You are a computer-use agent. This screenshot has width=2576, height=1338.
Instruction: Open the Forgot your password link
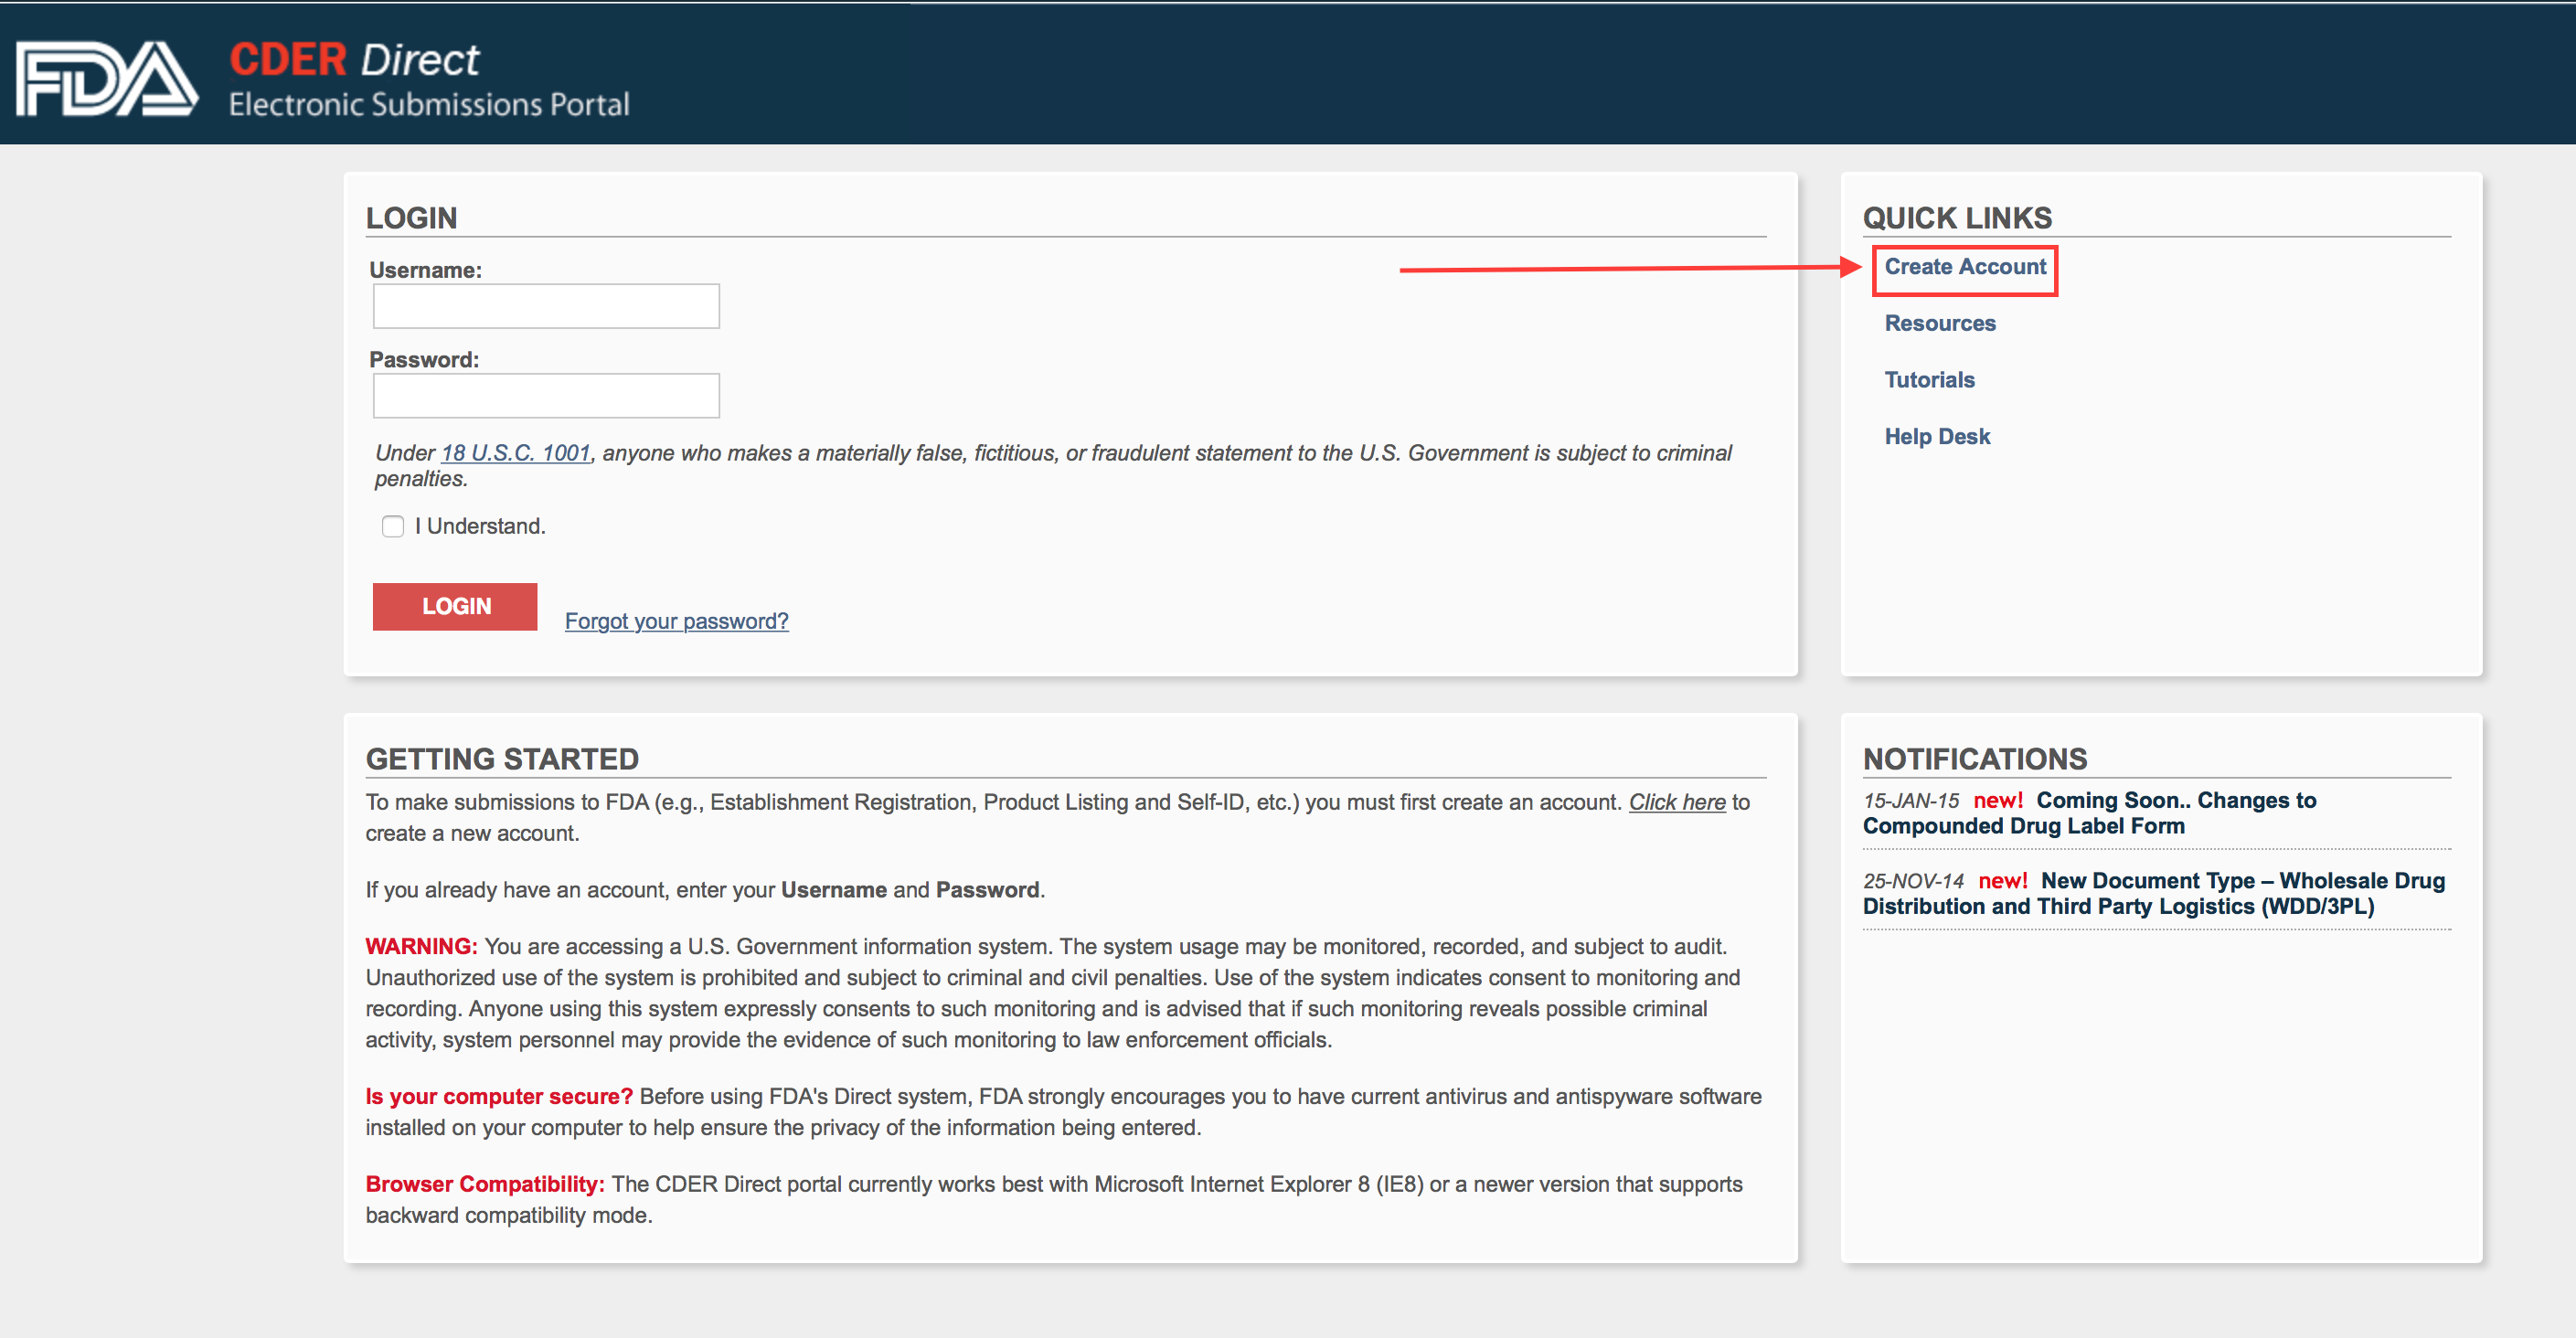676,621
